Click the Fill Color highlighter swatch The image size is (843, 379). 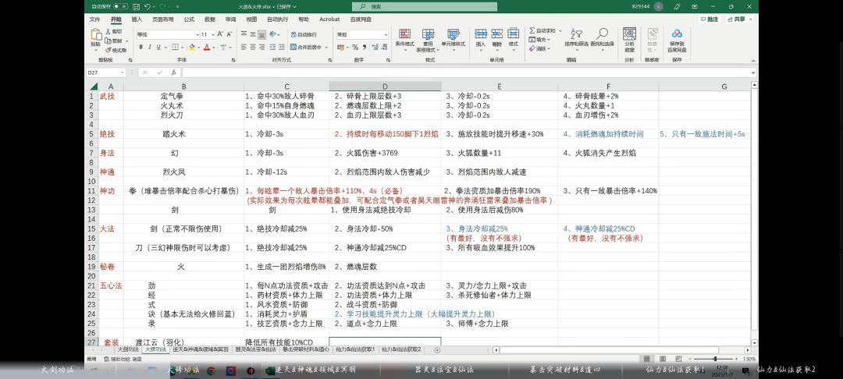tap(192, 48)
